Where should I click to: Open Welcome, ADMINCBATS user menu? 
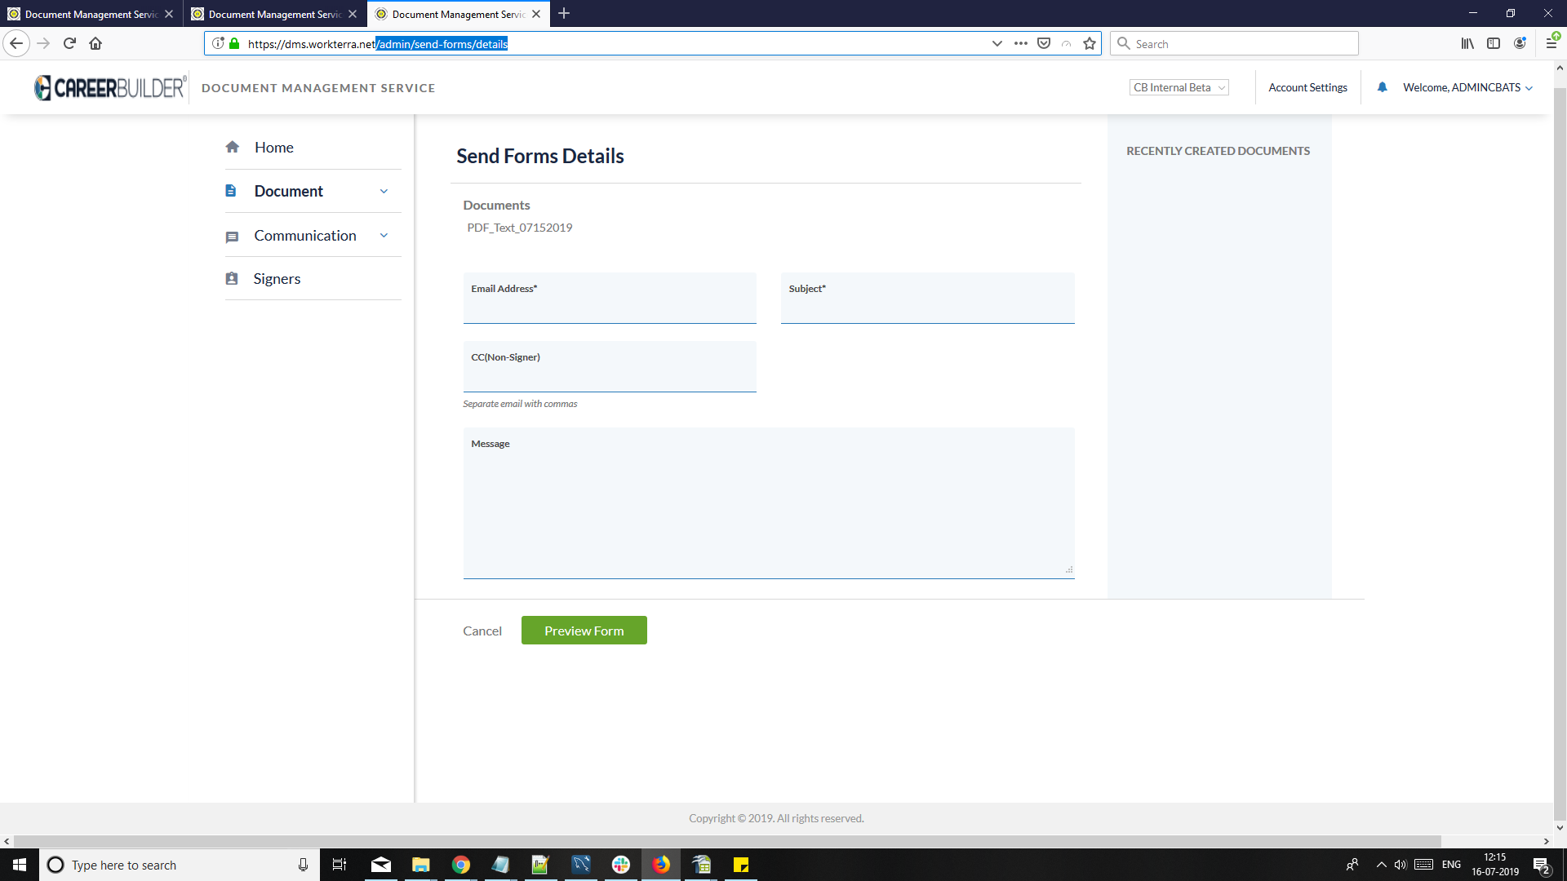pyautogui.click(x=1467, y=87)
